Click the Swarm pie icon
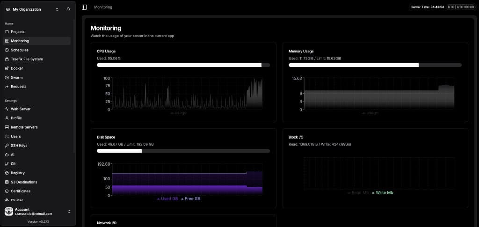The height and width of the screenshot is (227, 479). (x=7, y=78)
